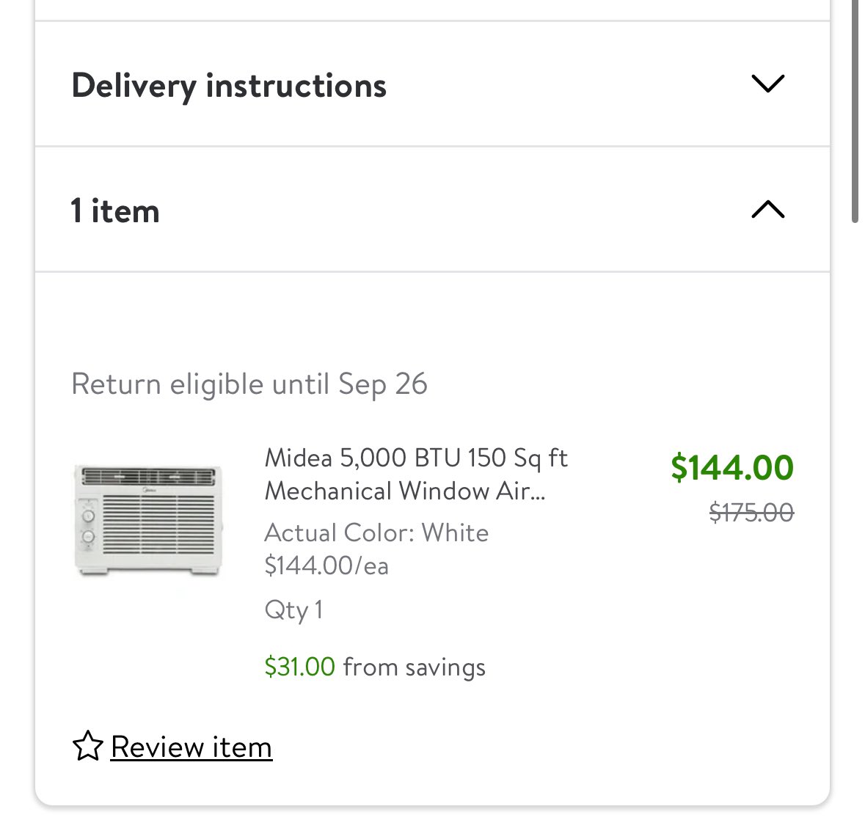
Task: Click the struck-through $175.00 original price
Action: [x=751, y=512]
